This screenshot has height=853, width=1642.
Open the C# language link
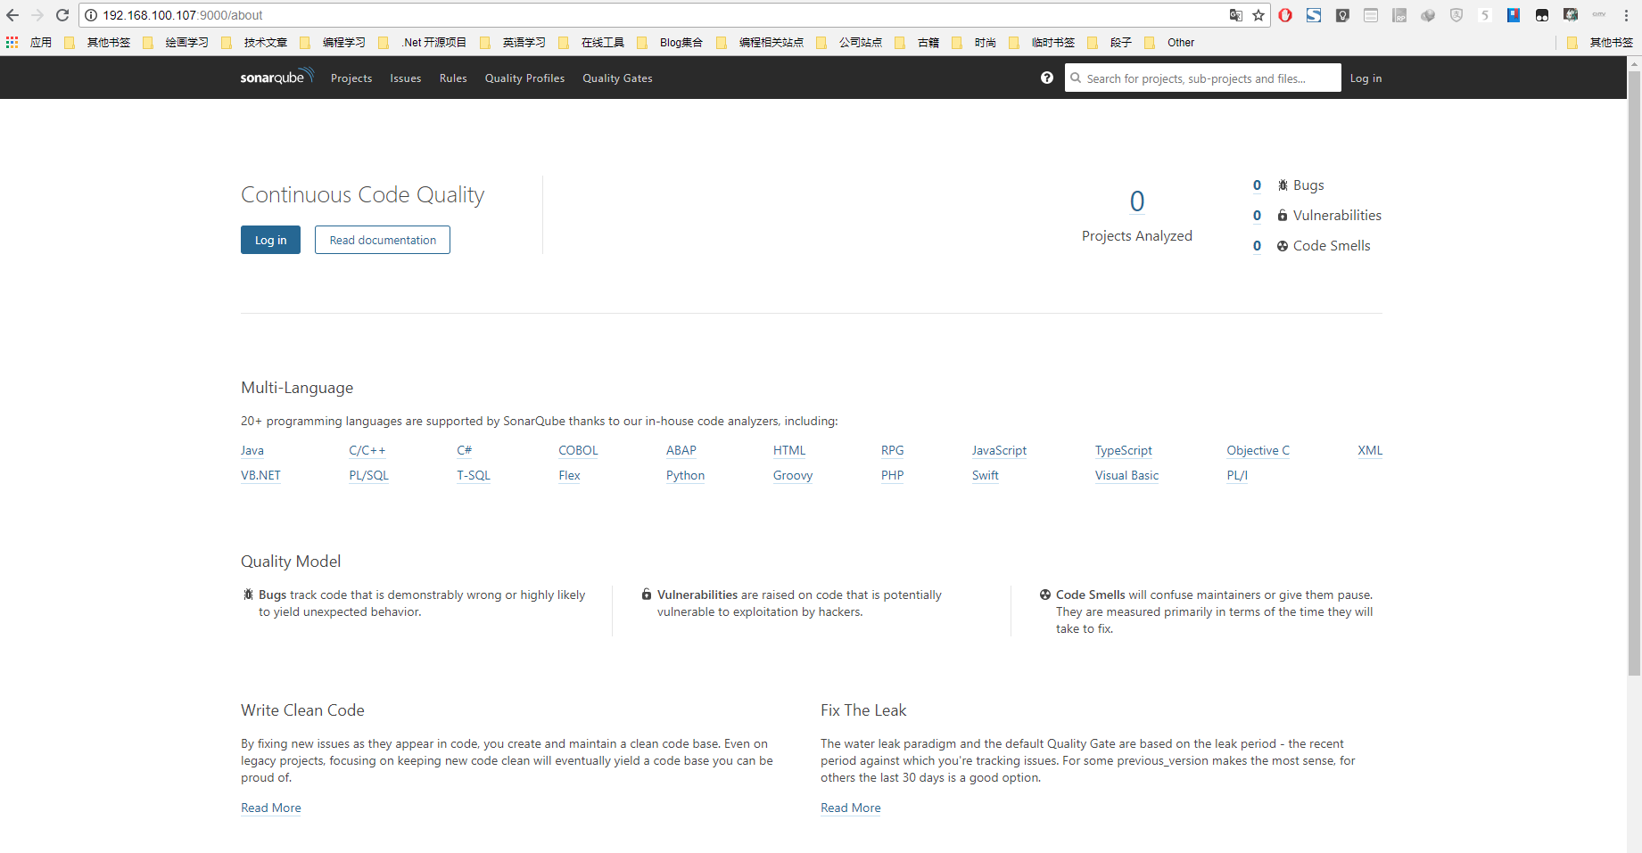pyautogui.click(x=465, y=451)
